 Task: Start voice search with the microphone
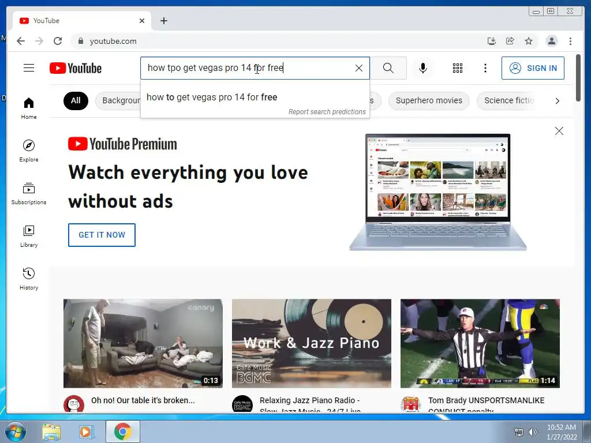coord(423,68)
